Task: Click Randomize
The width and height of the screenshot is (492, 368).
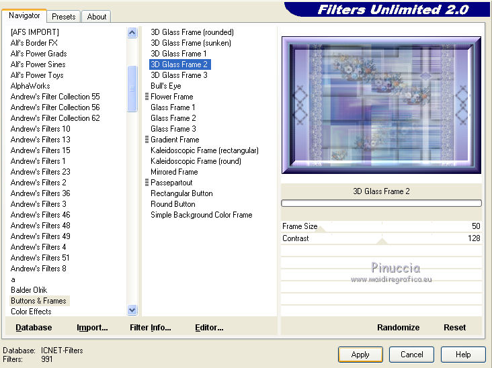Action: (x=398, y=328)
